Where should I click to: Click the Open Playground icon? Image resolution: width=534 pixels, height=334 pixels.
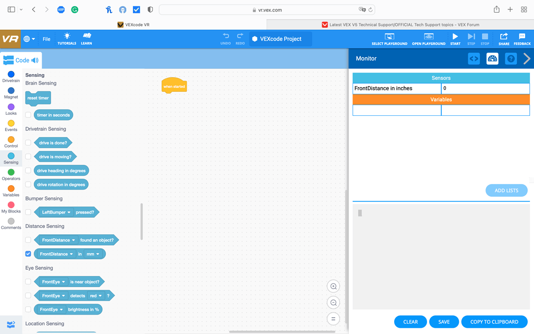[429, 37]
